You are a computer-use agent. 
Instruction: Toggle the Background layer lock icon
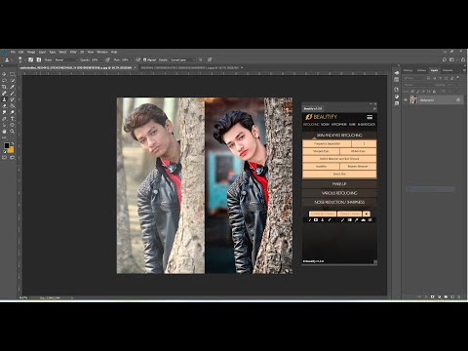click(x=458, y=99)
